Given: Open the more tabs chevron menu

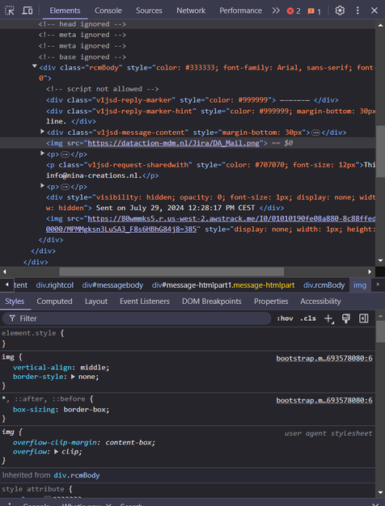Looking at the screenshot, I should tap(276, 11).
